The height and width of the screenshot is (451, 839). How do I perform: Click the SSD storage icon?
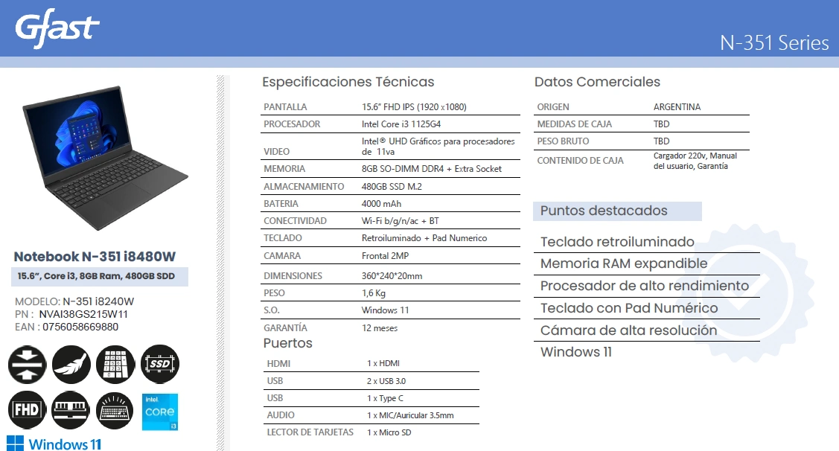(x=160, y=365)
